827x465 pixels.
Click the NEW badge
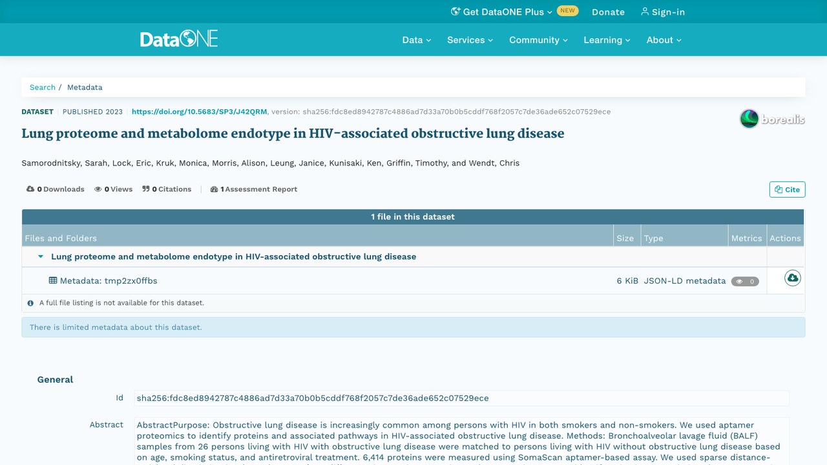pos(567,11)
